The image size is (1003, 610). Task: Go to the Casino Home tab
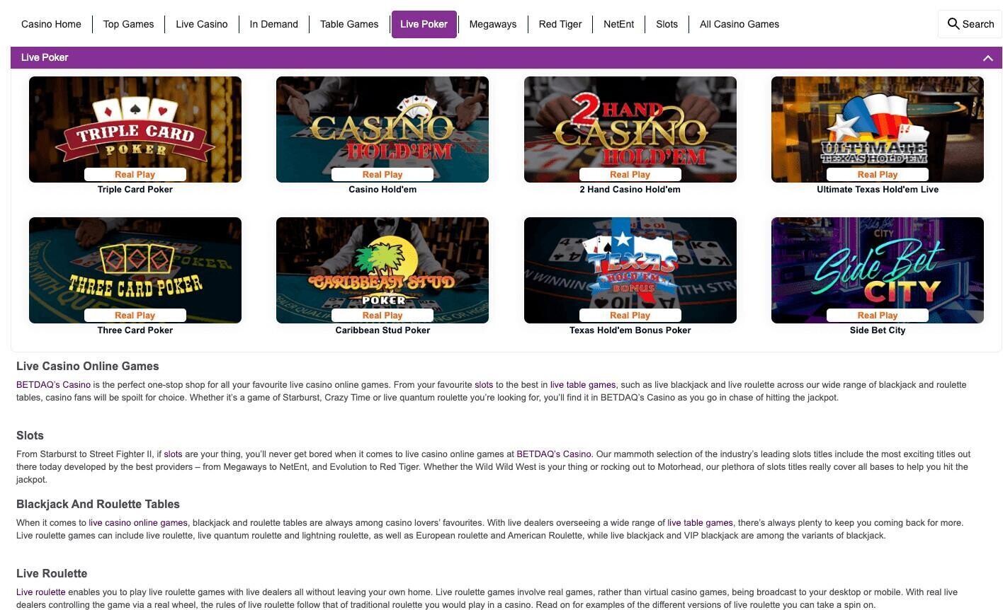coord(51,24)
